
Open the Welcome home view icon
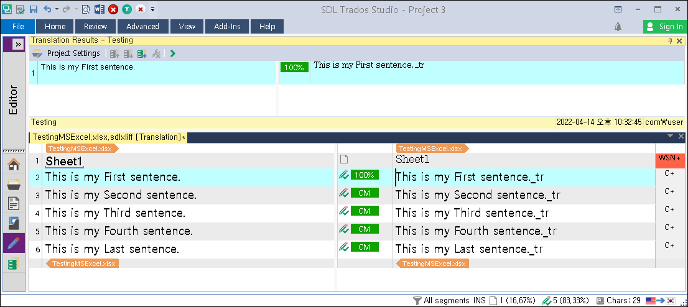tap(14, 165)
